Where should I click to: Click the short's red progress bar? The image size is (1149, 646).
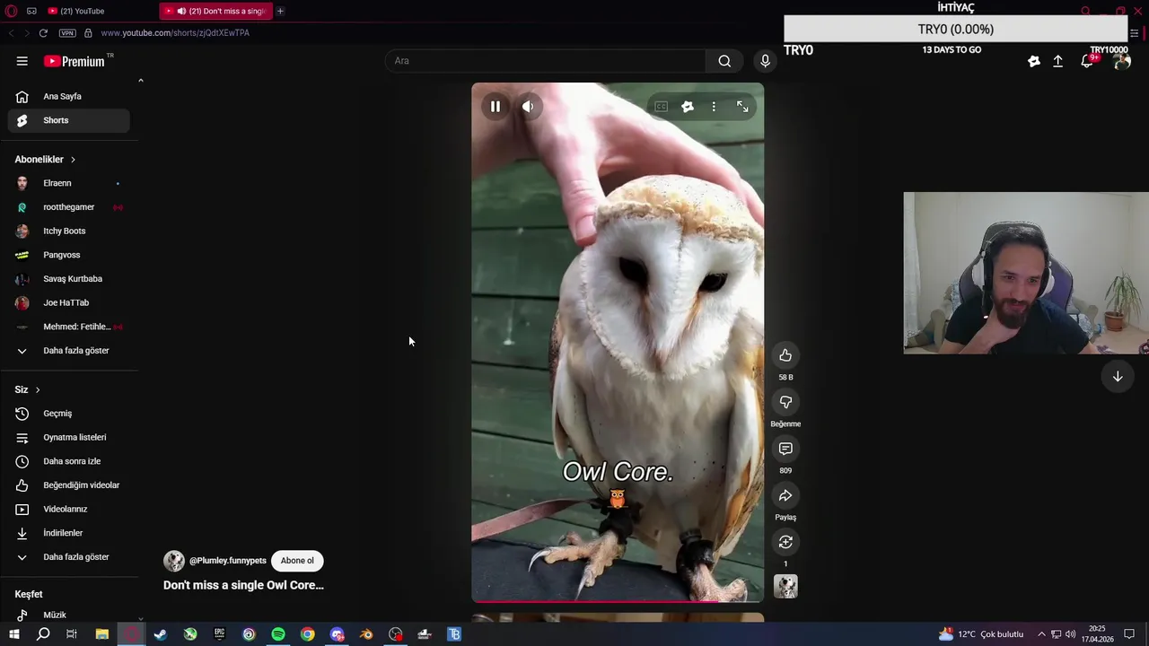tap(618, 601)
